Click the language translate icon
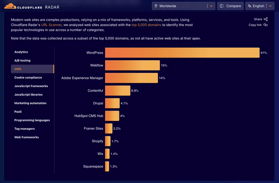The image size is (279, 183). pos(249,6)
